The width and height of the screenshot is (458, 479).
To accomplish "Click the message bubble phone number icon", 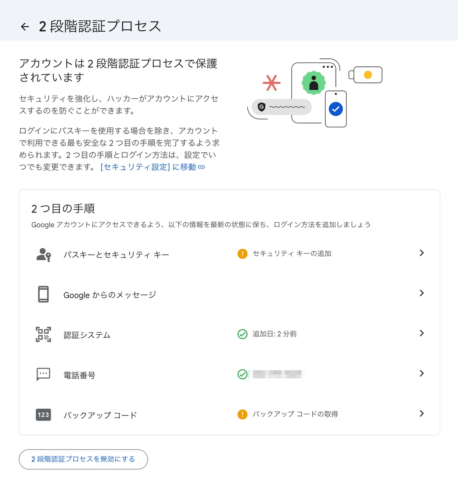I will point(44,374).
